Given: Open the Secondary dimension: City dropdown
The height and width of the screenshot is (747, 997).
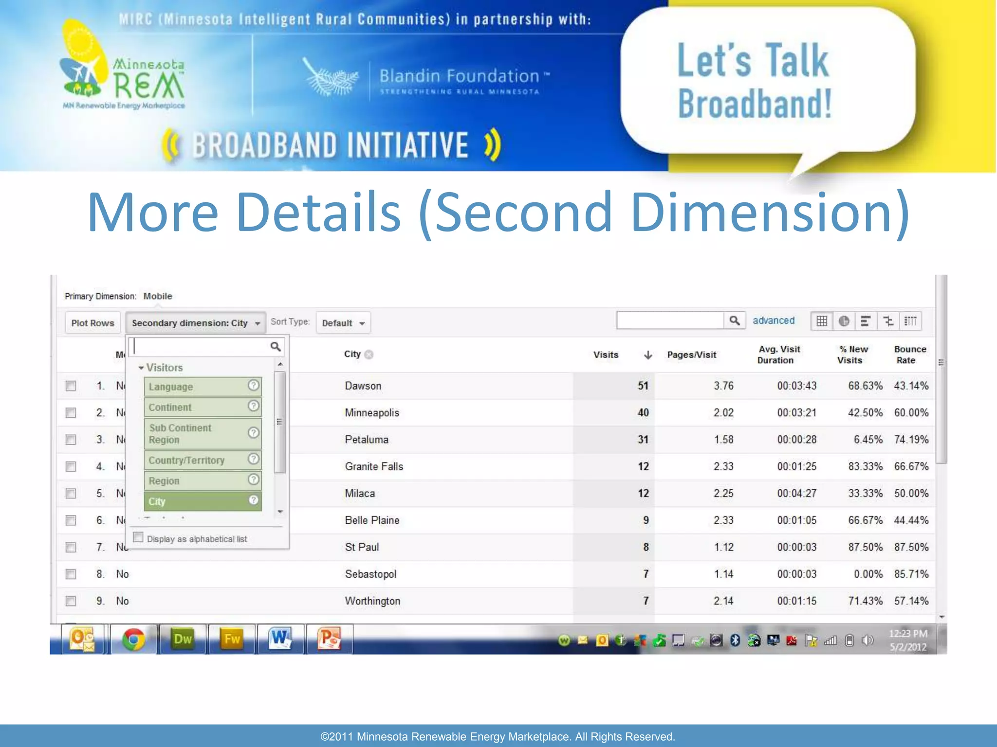Looking at the screenshot, I should [196, 323].
